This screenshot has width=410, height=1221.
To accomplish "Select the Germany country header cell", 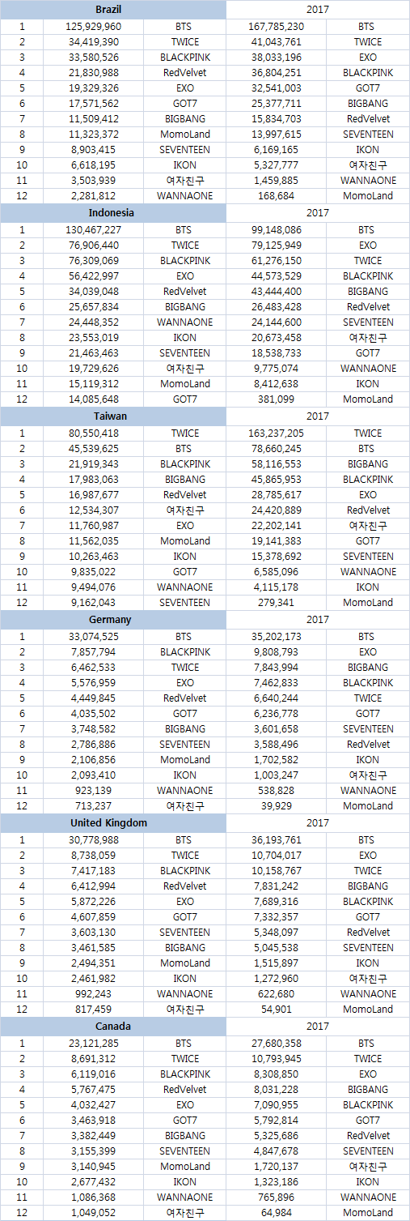I will click(114, 621).
